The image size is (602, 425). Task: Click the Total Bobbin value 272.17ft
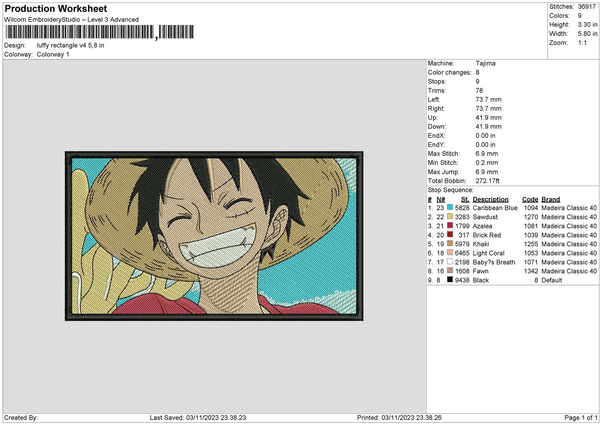pos(487,181)
